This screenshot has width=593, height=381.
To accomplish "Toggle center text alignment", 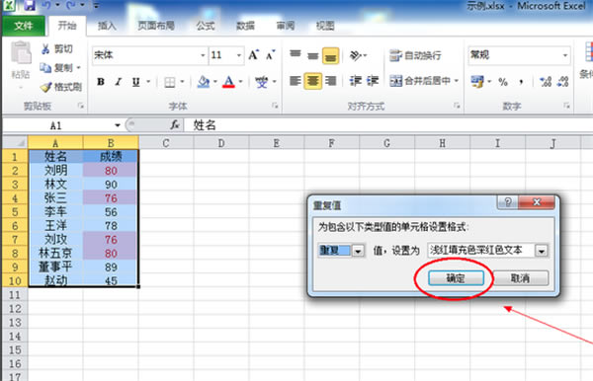I will [312, 81].
